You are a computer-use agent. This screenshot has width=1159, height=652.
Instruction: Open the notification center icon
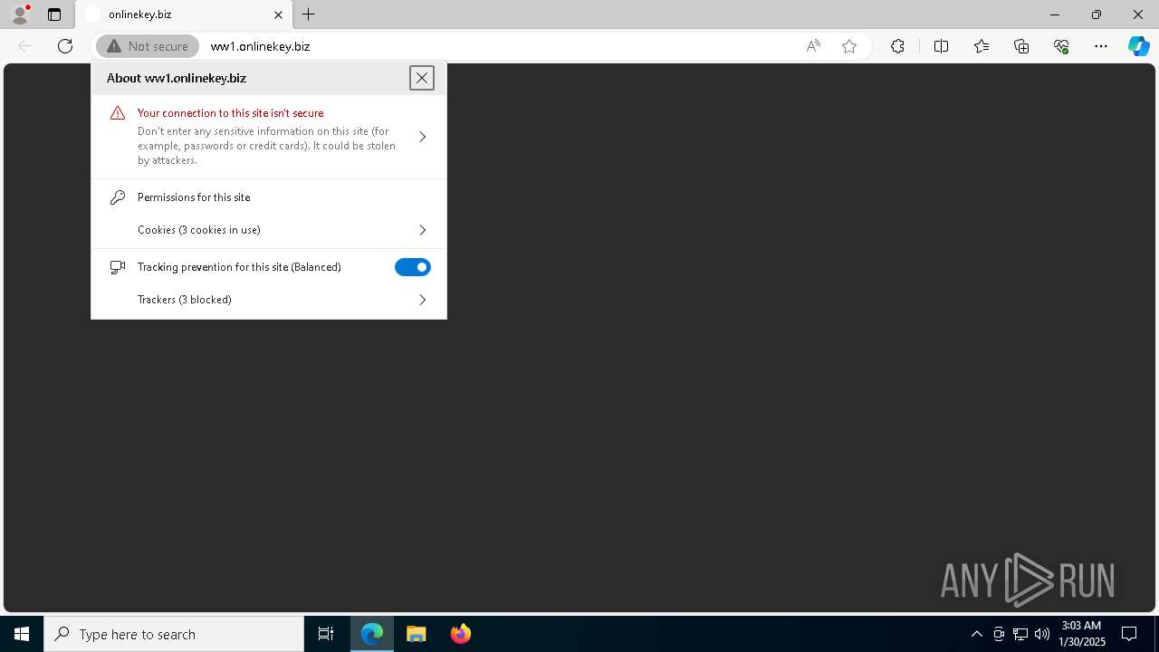tap(1129, 634)
